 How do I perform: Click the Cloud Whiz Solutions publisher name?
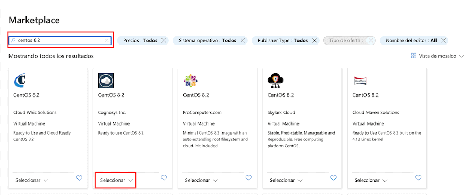35,112
